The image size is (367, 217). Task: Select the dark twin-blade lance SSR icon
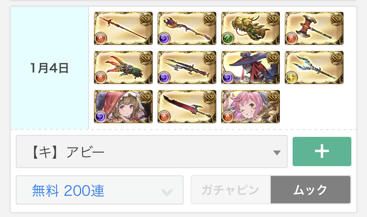187,67
